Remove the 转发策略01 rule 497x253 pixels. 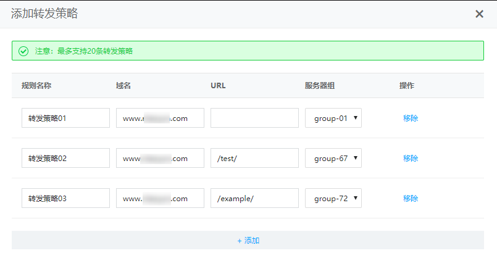[411, 118]
